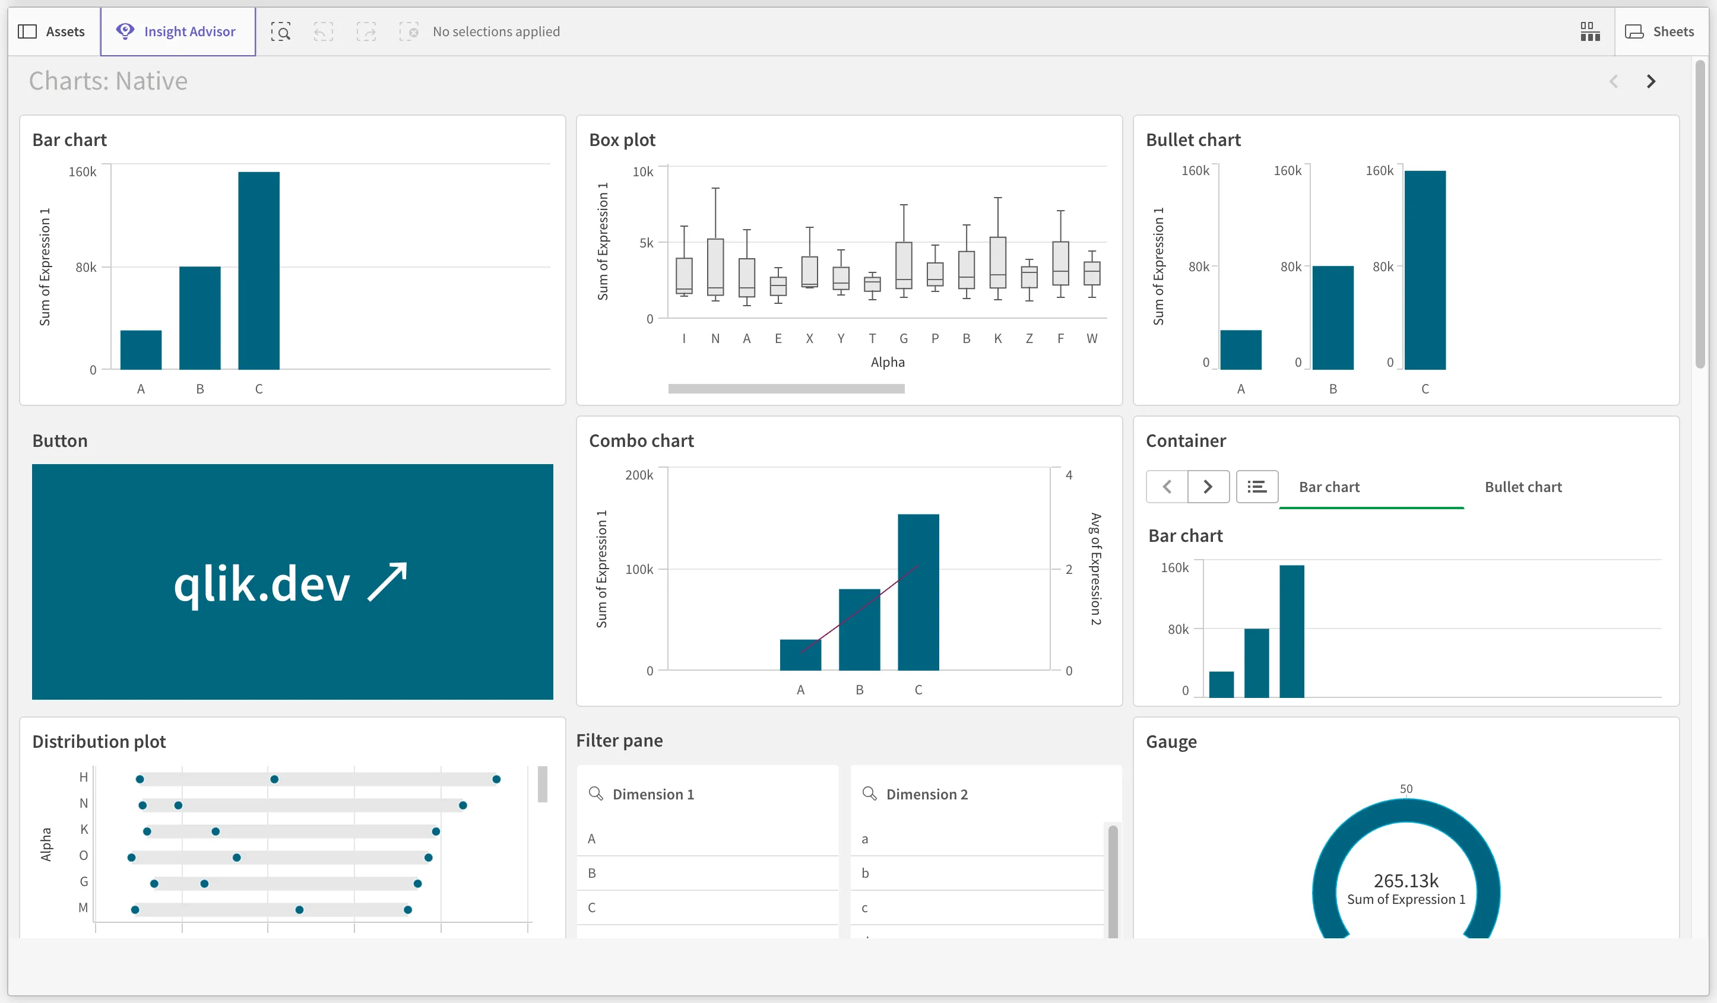Clear all selections
Image resolution: width=1717 pixels, height=1003 pixels.
pyautogui.click(x=410, y=31)
